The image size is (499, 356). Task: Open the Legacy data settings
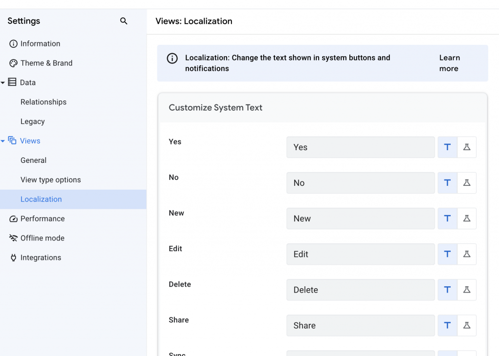pos(33,121)
